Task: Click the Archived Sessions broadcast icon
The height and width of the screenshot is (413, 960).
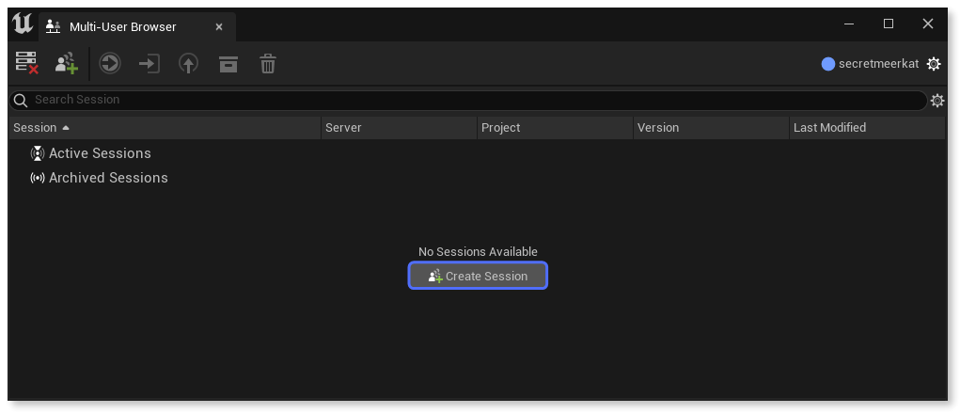Action: point(38,179)
